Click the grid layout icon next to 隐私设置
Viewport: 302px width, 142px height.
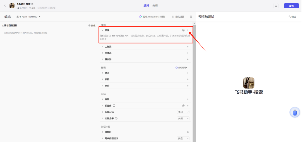[191, 17]
